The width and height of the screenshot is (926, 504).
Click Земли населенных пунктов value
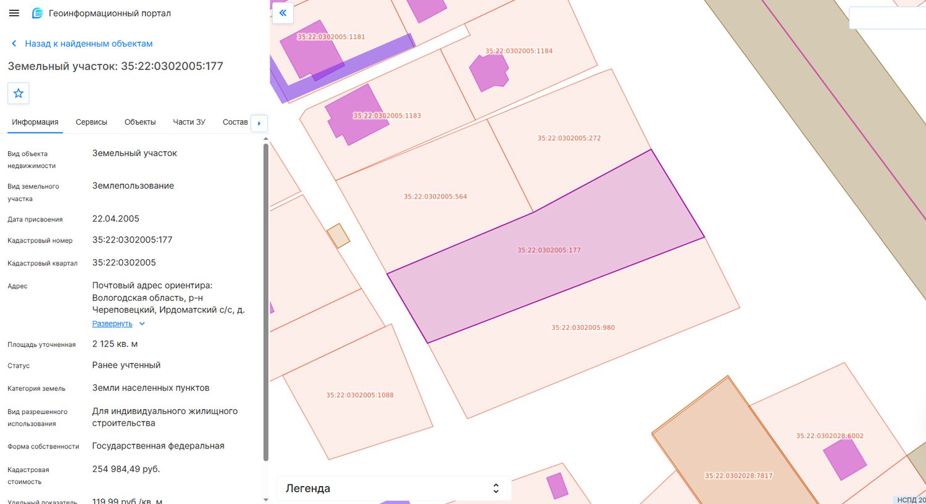pyautogui.click(x=151, y=388)
